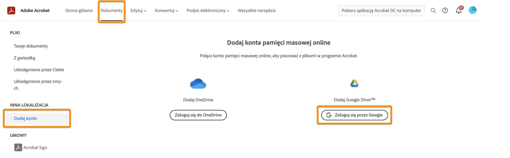Click the Dodaj Google Drive label
510x158 pixels.
click(x=354, y=100)
